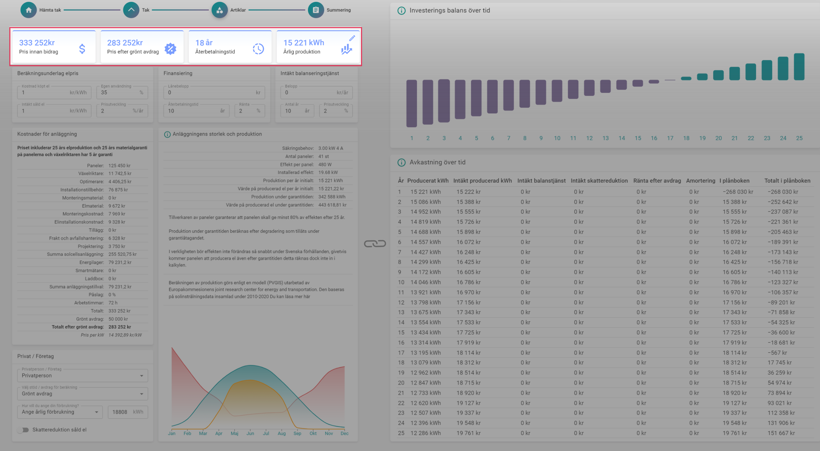Click the 'Dec' label on production chart
Screen dimensions: 820x451
(344, 433)
